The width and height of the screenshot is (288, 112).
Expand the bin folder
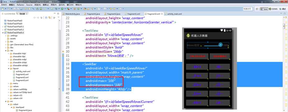click(x=6, y=41)
